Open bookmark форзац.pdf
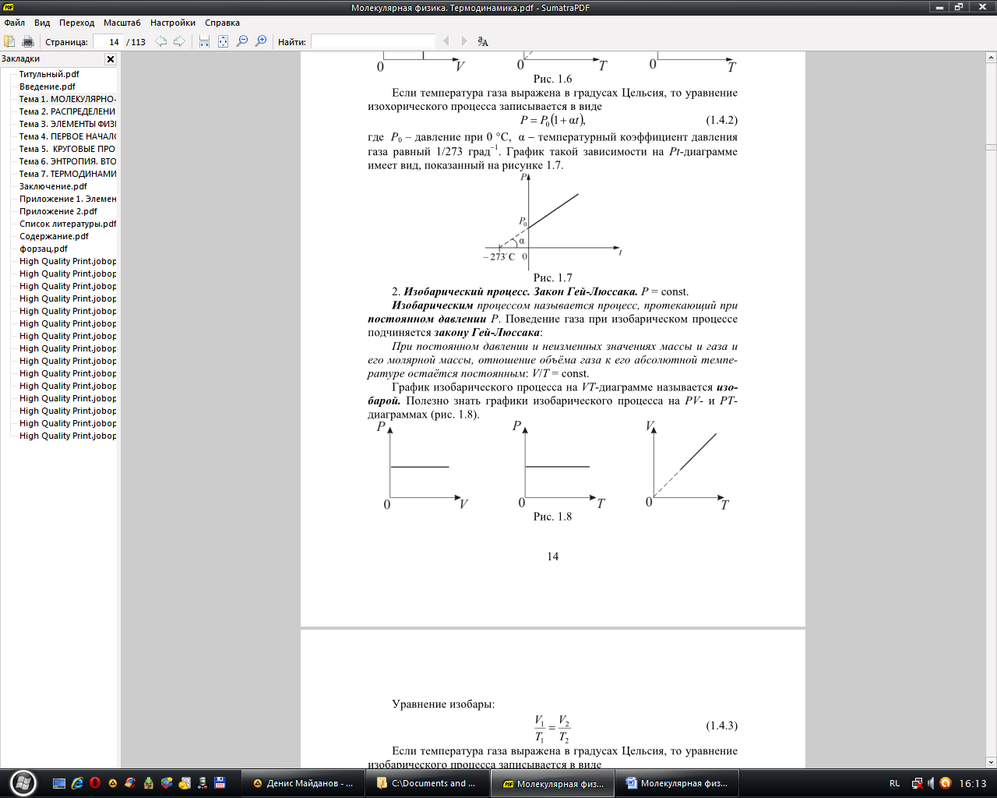Image resolution: width=997 pixels, height=798 pixels. (x=44, y=249)
